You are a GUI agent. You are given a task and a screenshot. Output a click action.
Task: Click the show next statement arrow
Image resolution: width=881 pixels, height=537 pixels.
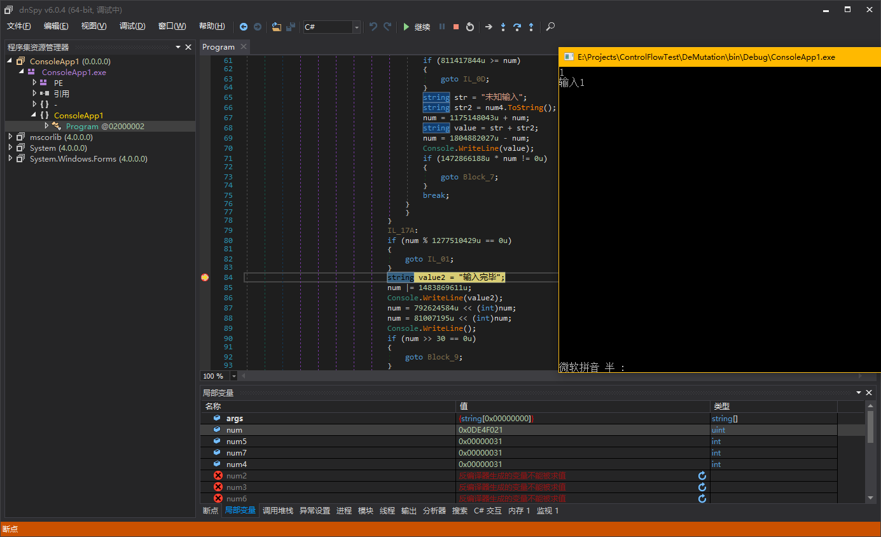click(489, 27)
